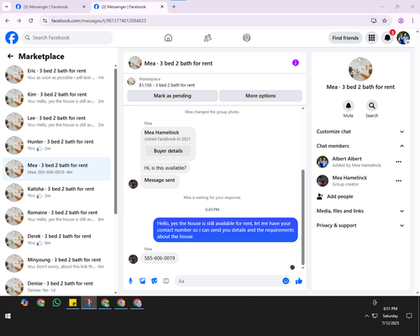The width and height of the screenshot is (420, 336).
Task: Open the Denise 3 bed 2 bath conversation
Action: click(x=57, y=286)
